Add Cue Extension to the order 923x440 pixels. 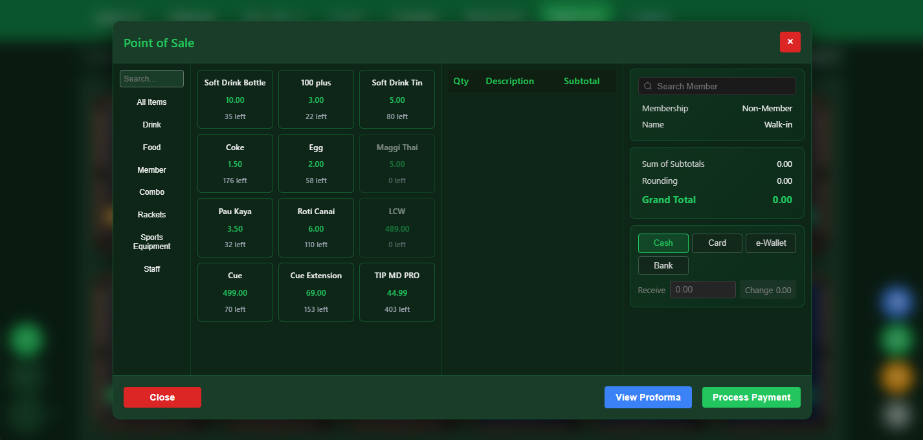pyautogui.click(x=316, y=292)
